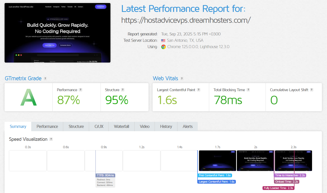Click the Cumulative Layout Shift help icon
Screen dimensions: 327x193
tap(312, 90)
